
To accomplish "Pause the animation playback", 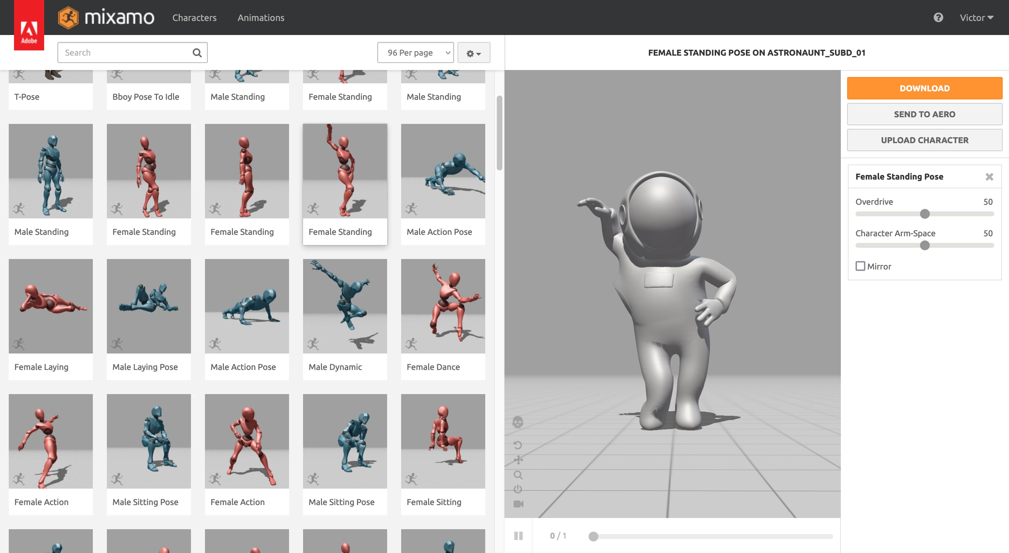I will [518, 536].
